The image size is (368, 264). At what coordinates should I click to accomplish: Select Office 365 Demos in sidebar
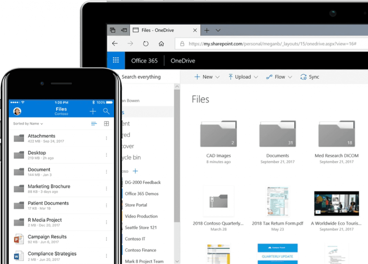(142, 193)
